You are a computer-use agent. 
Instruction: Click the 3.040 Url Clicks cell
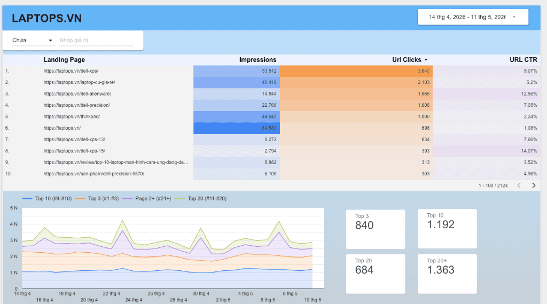coord(356,71)
